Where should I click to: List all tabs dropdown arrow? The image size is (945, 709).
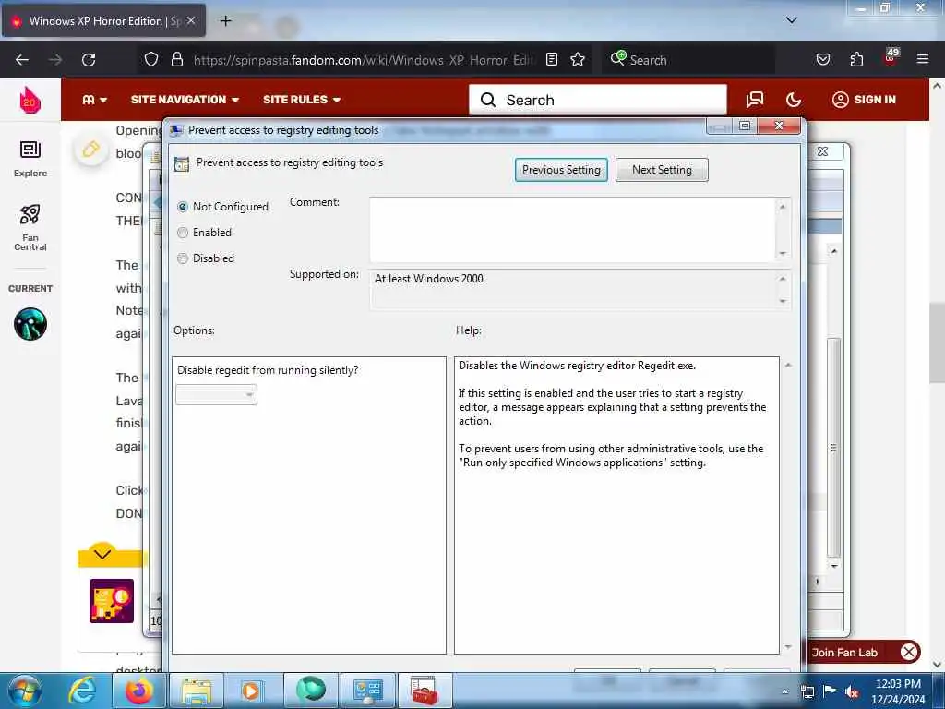pyautogui.click(x=792, y=20)
